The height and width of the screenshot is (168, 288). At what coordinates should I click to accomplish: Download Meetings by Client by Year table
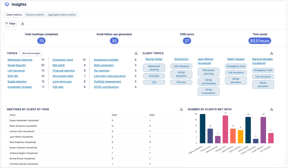point(181,109)
